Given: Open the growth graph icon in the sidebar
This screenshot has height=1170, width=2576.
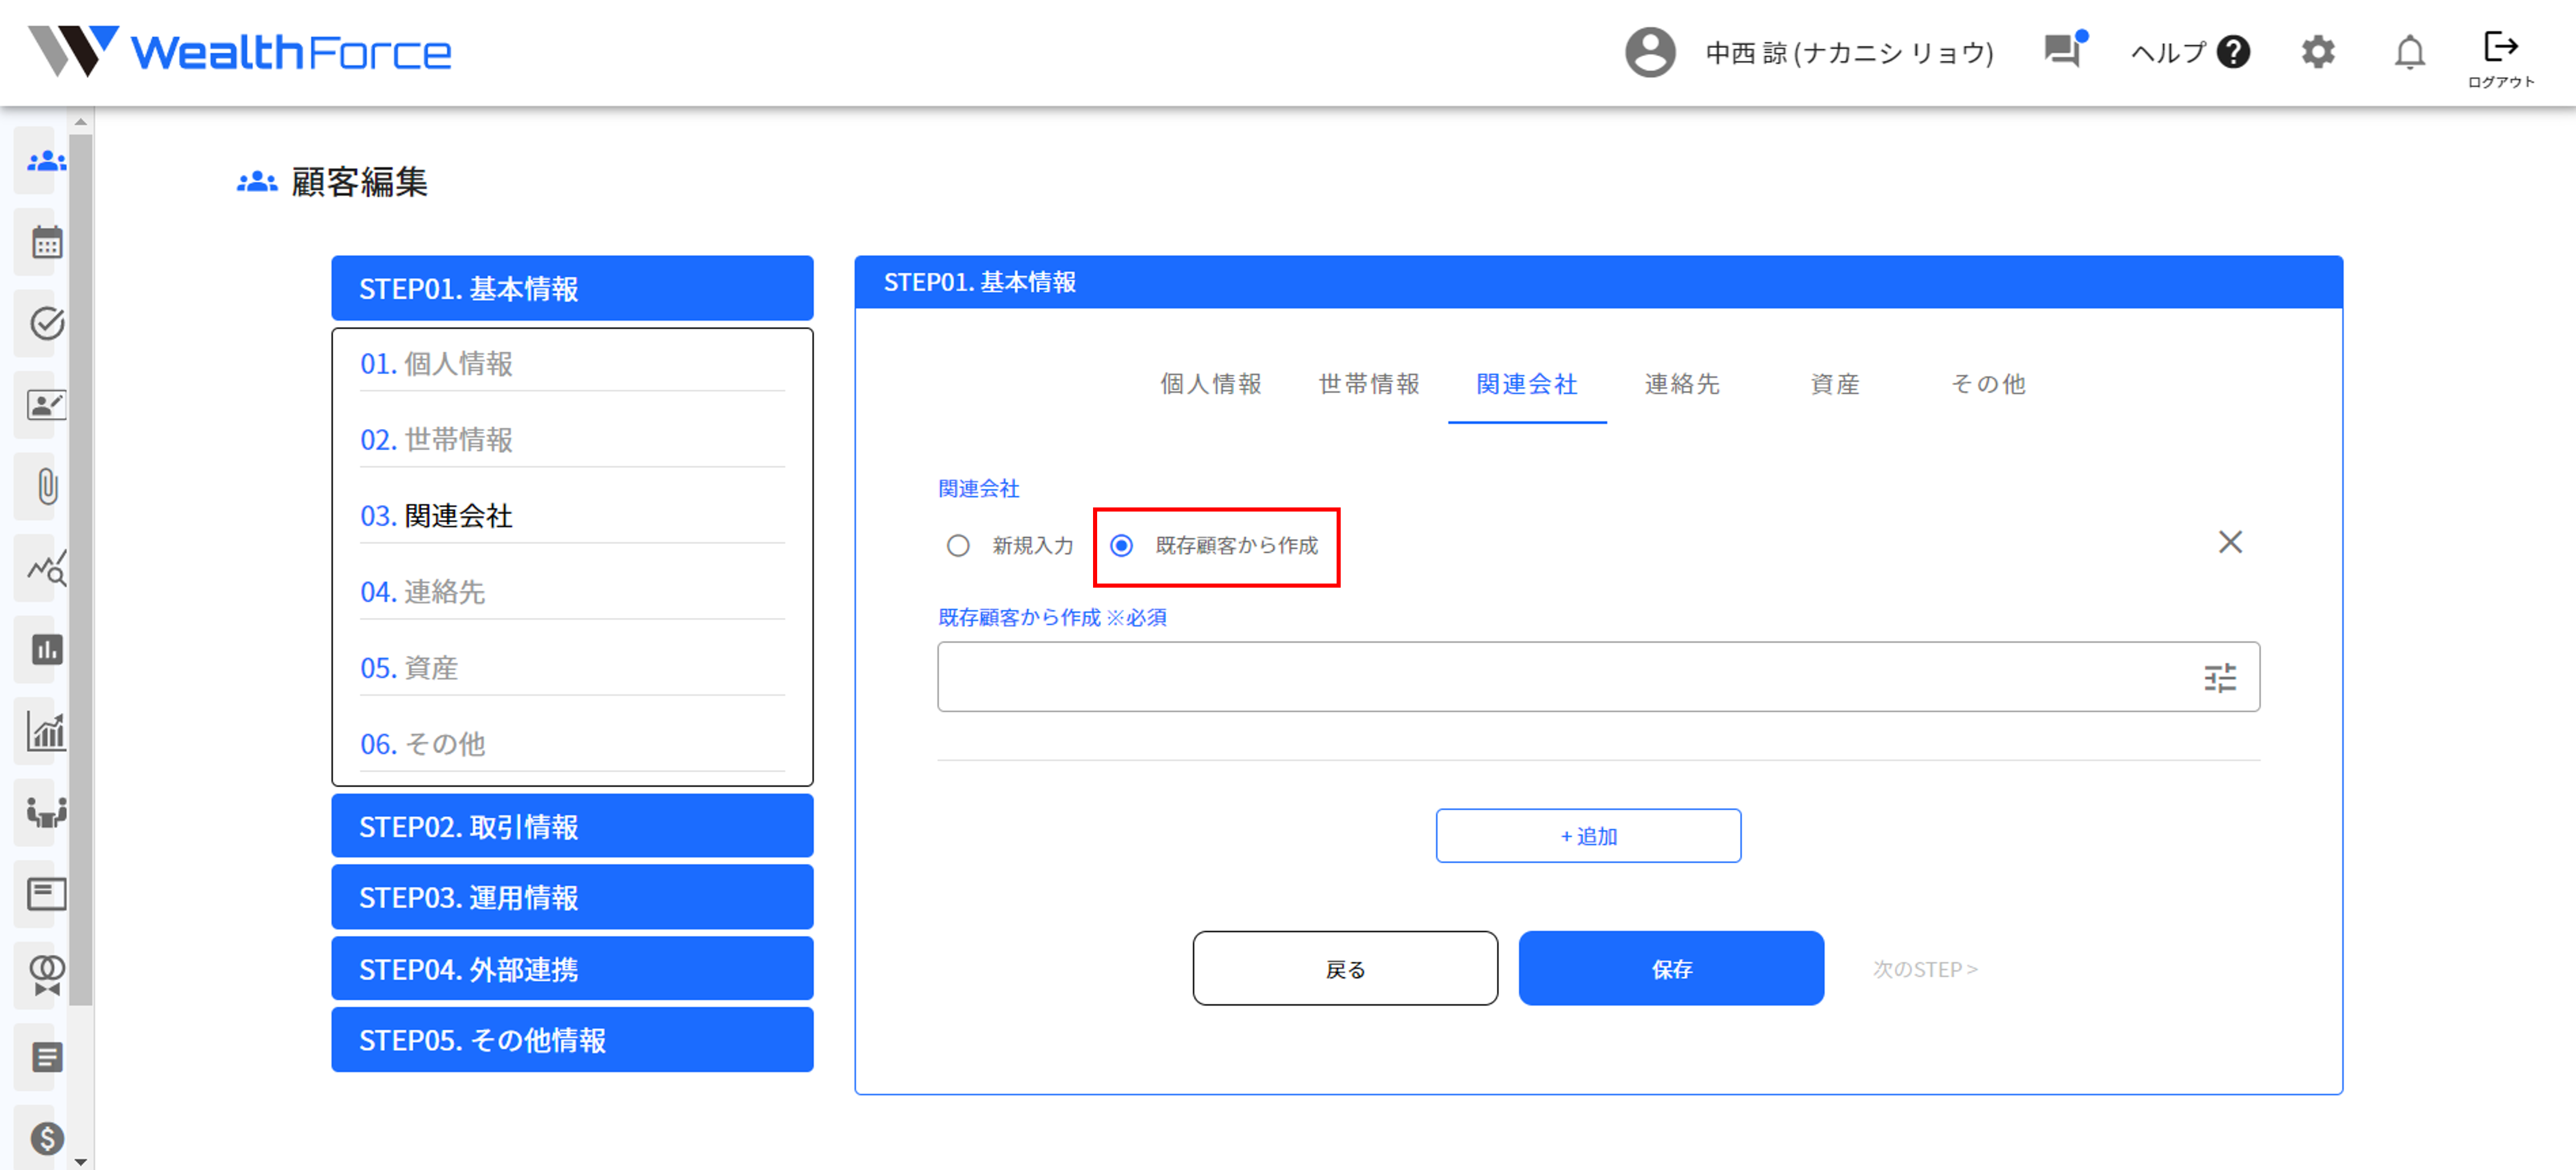Looking at the screenshot, I should pos(46,731).
